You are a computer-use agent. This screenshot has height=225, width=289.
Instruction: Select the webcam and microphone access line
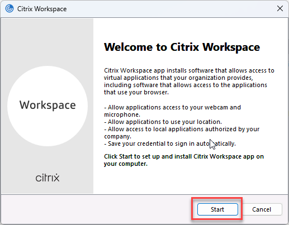click(x=172, y=111)
